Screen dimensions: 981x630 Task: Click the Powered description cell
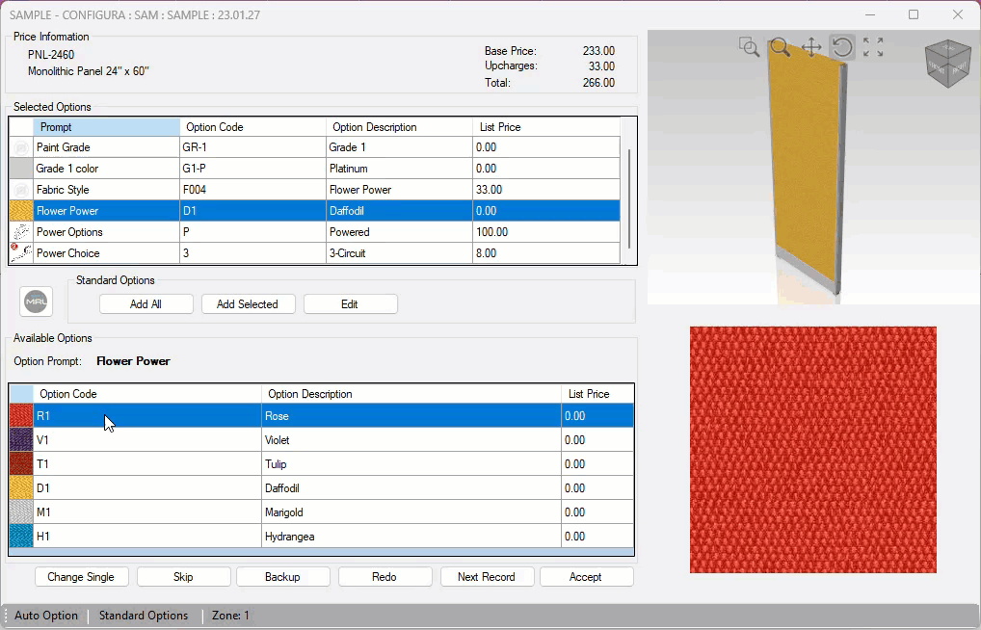[399, 232]
